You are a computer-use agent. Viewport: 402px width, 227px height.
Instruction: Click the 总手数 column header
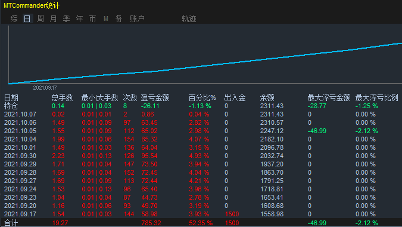63,97
